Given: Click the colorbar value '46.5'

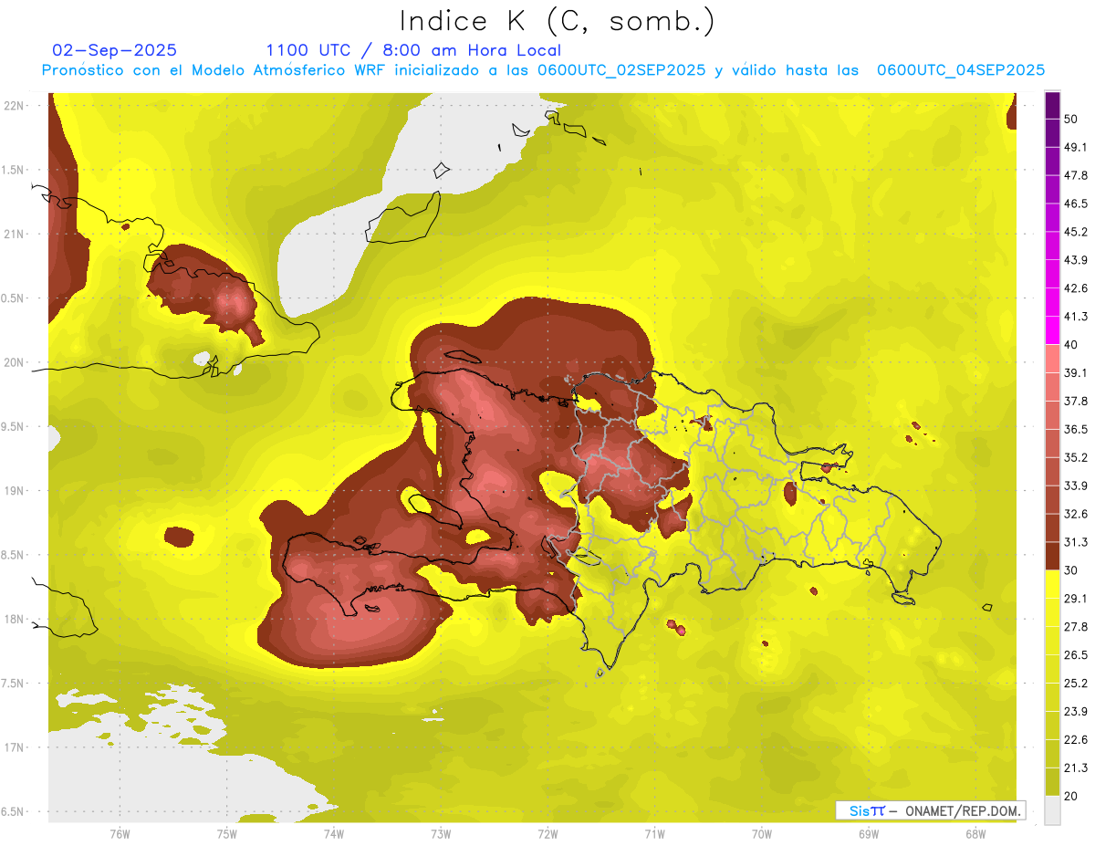Looking at the screenshot, I should [x=1076, y=204].
